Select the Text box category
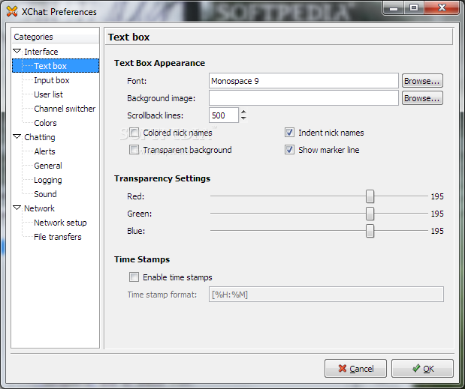 [56, 66]
